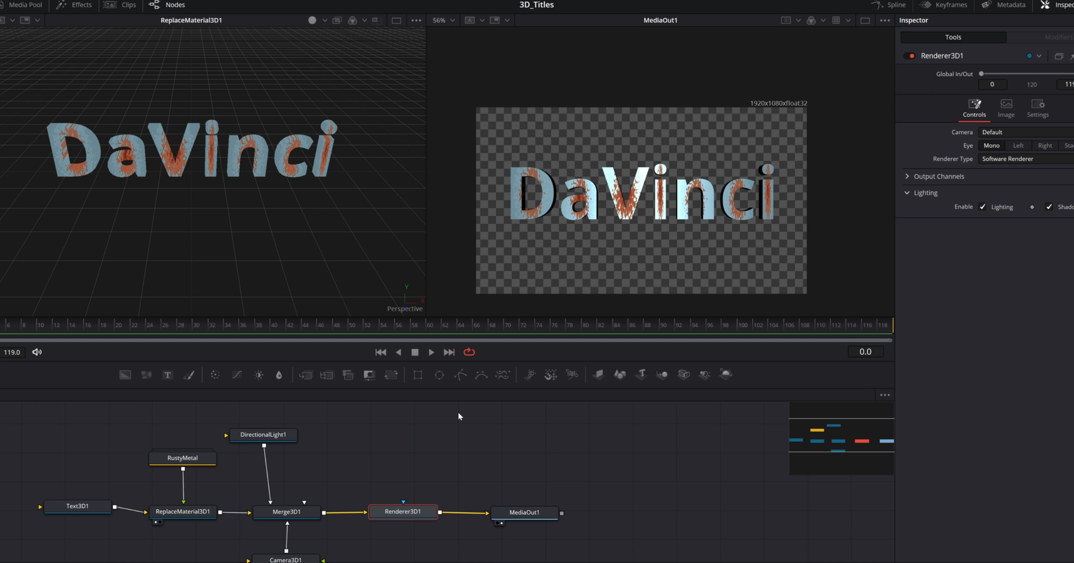Select the Paint brush tool
Viewport: 1074px width, 563px height.
pyautogui.click(x=189, y=375)
